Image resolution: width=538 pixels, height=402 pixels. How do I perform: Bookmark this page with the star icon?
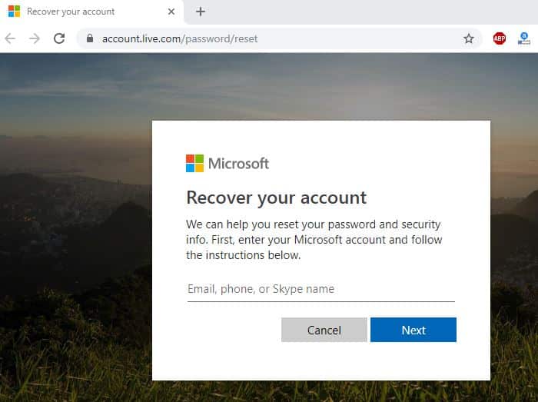click(x=469, y=38)
